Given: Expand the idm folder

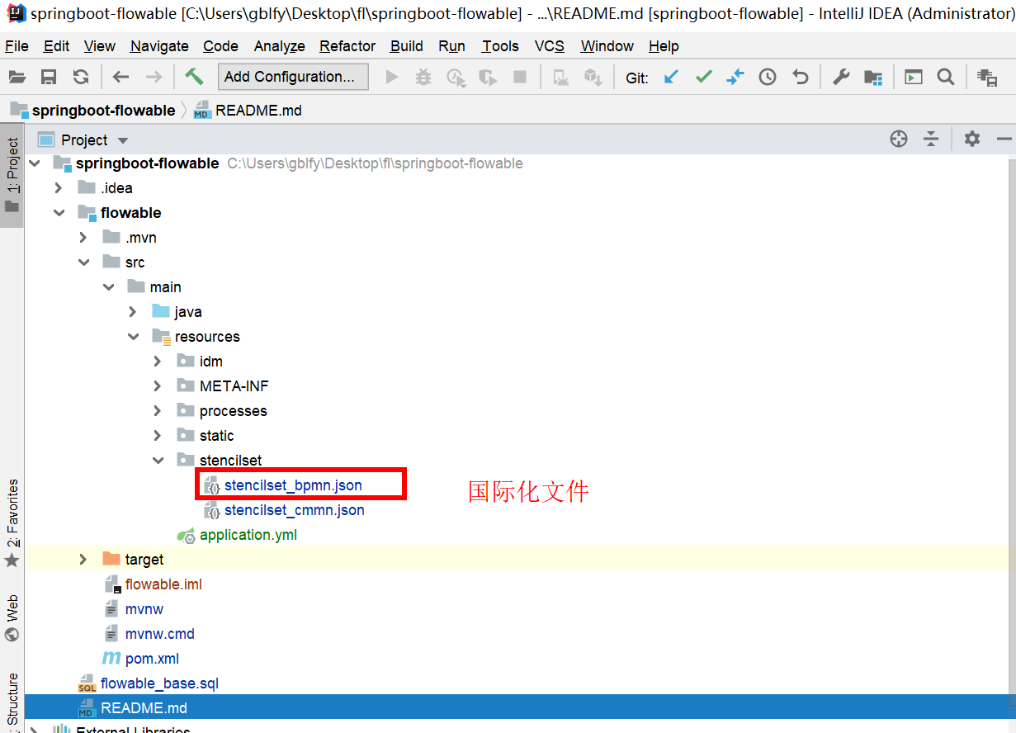Looking at the screenshot, I should coord(158,362).
